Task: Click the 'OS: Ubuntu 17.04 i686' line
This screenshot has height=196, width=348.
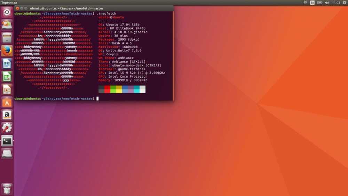Action: point(119,25)
